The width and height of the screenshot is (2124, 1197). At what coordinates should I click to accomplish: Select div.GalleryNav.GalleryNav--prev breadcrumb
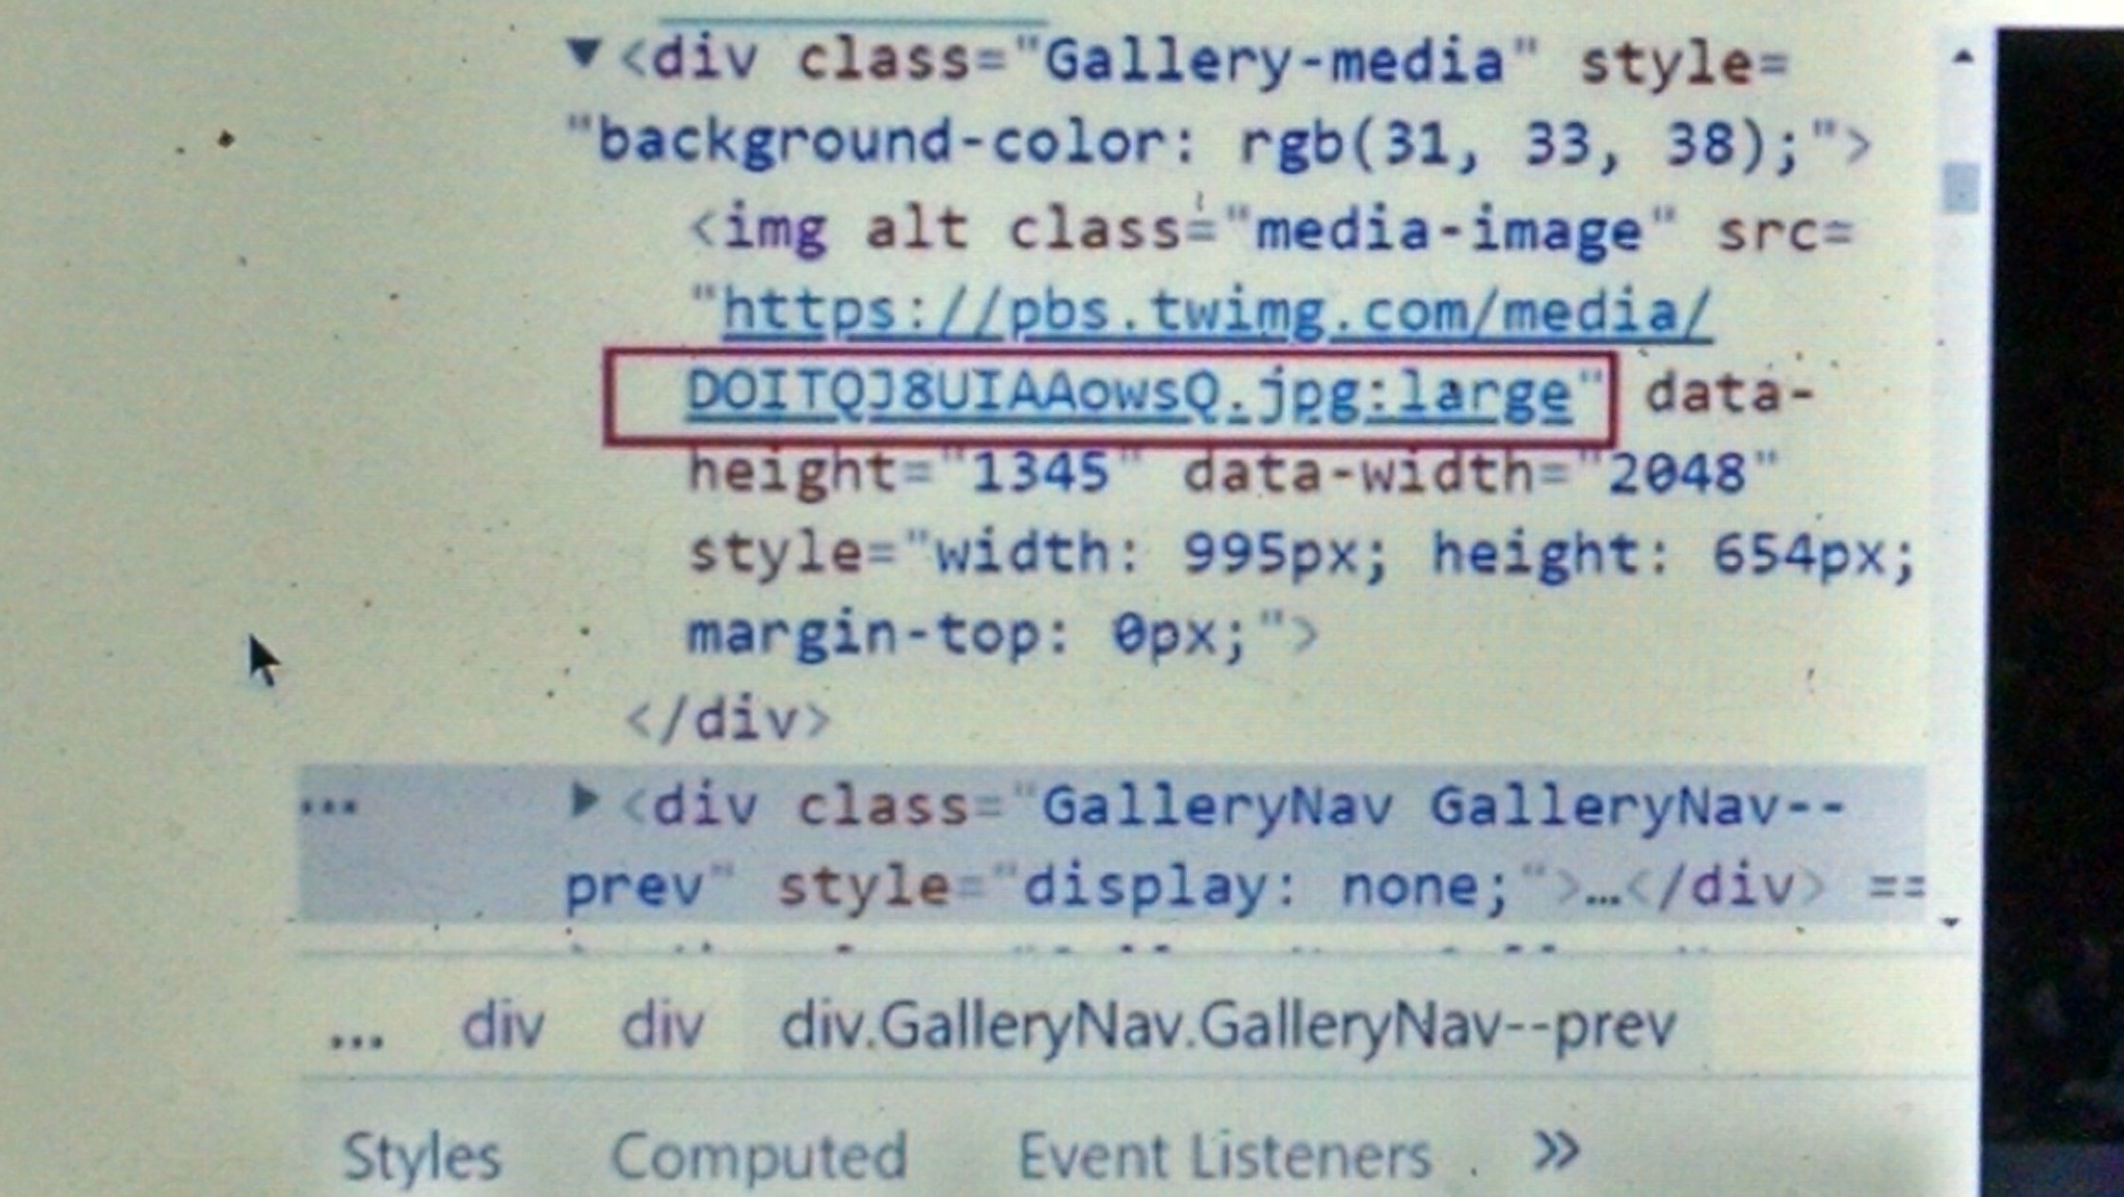pos(1228,1025)
